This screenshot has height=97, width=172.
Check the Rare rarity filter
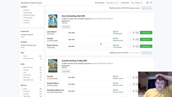click(x=22, y=72)
